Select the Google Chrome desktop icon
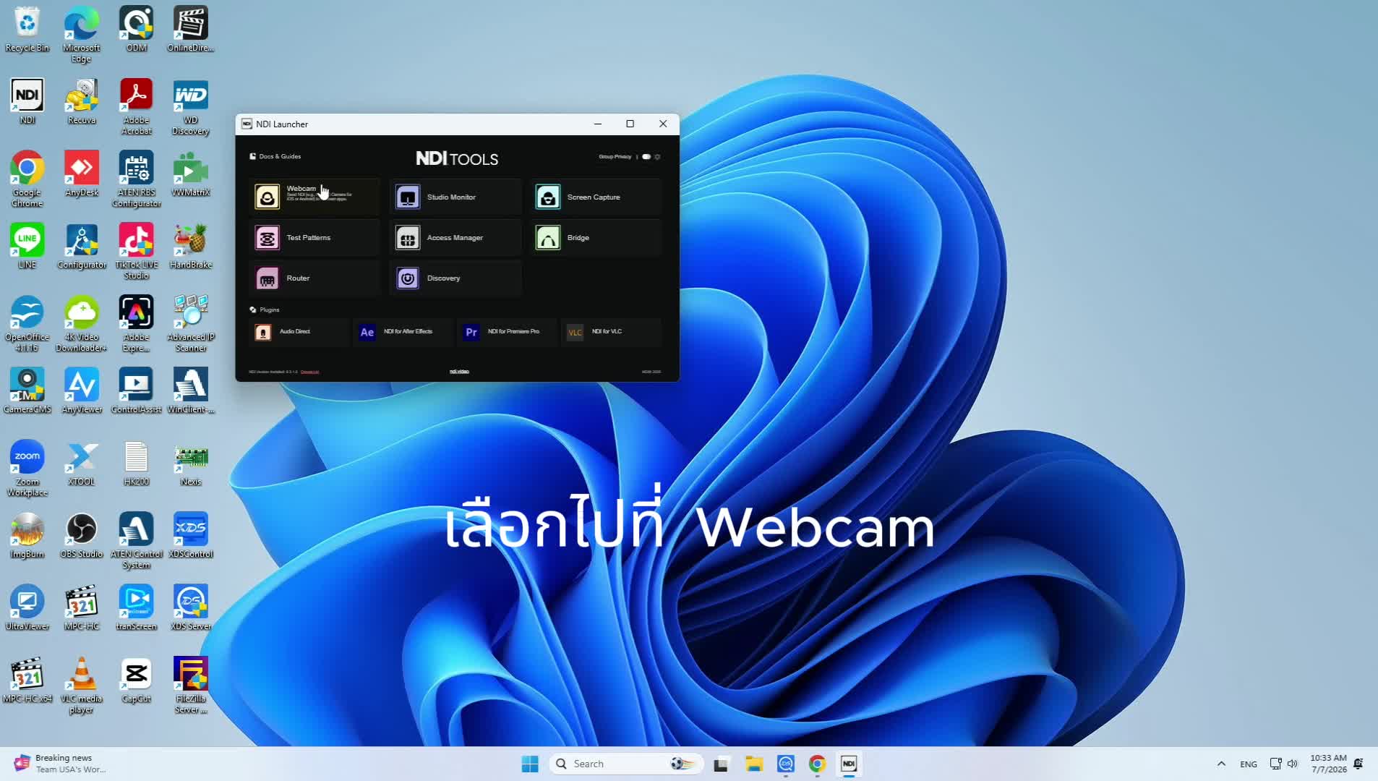This screenshot has height=781, width=1378. point(27,179)
